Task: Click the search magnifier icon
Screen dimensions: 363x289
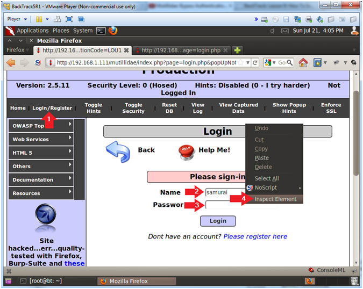Action: [290, 62]
